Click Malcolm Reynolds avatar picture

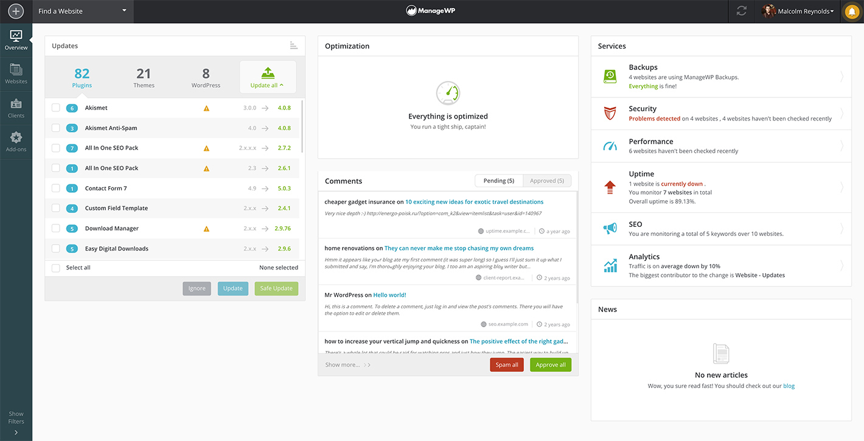[768, 11]
